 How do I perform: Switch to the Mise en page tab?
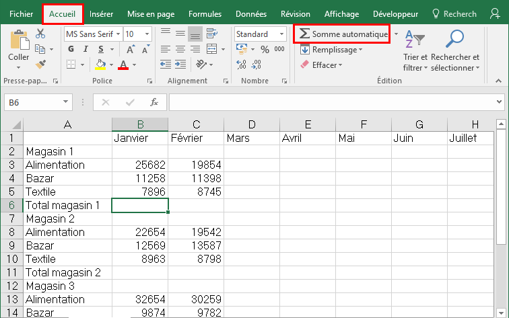pyautogui.click(x=151, y=13)
